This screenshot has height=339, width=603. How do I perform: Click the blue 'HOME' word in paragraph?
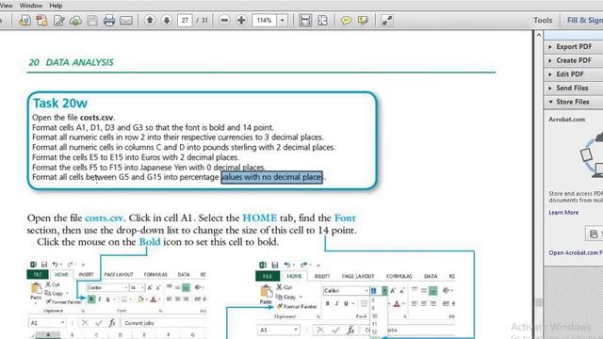pos(260,218)
